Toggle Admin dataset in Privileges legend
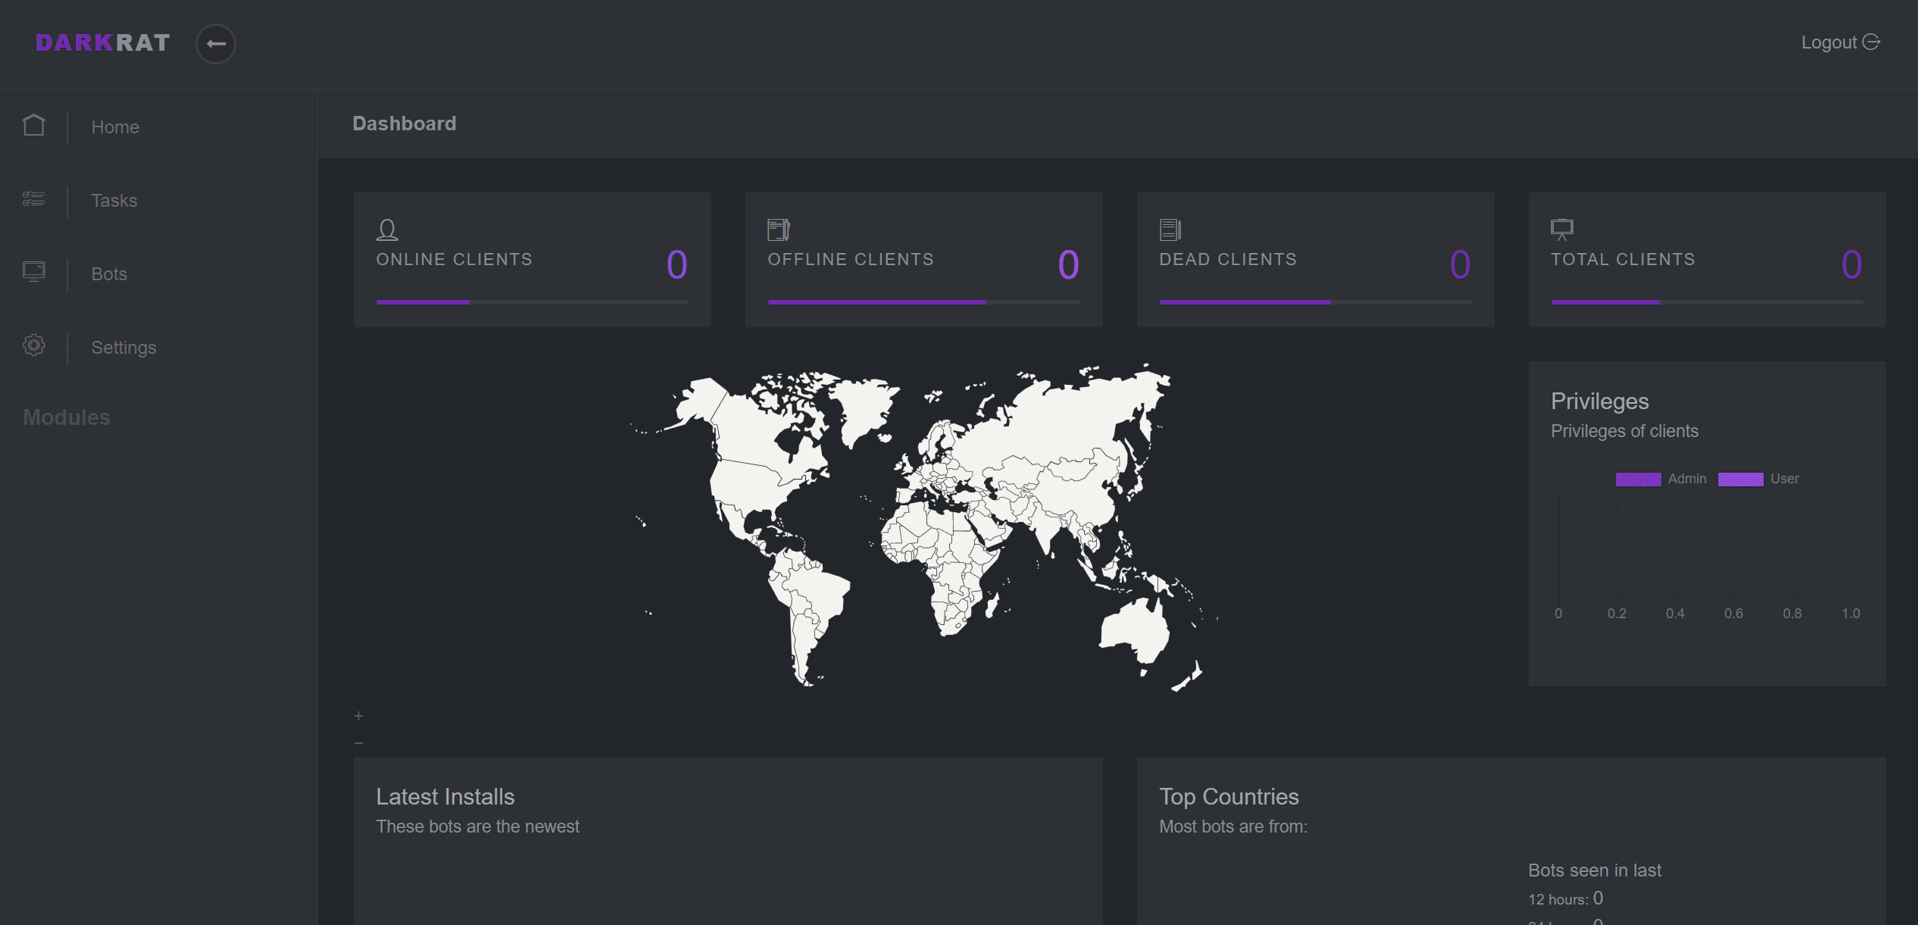Image resolution: width=1918 pixels, height=925 pixels. point(1638,480)
